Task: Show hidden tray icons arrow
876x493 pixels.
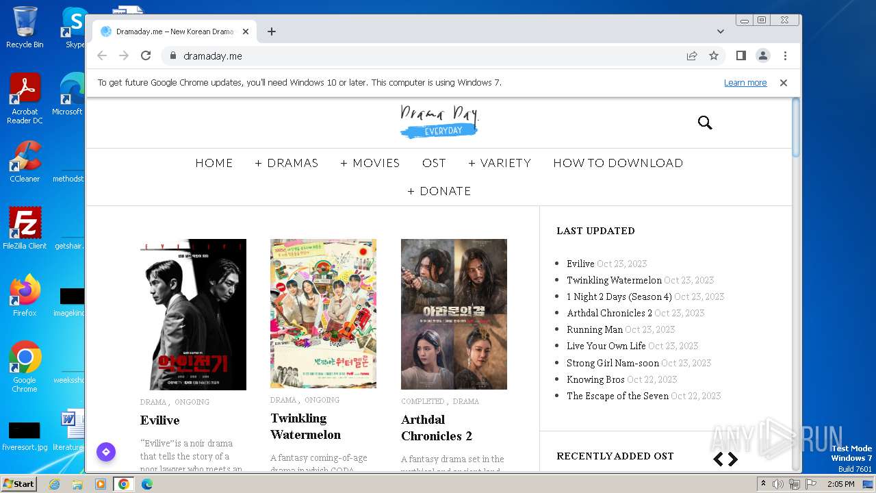Action: click(764, 484)
